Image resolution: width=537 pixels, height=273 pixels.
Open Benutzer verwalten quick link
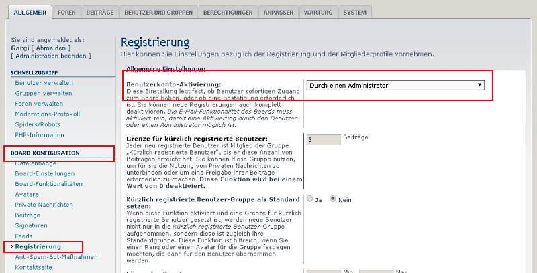(44, 83)
